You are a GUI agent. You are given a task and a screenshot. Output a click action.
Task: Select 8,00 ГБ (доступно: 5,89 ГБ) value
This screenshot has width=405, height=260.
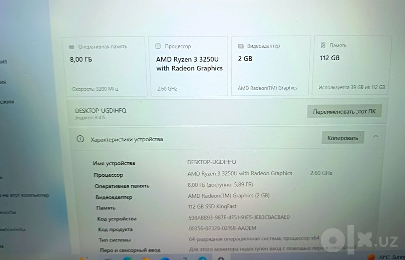click(x=220, y=185)
